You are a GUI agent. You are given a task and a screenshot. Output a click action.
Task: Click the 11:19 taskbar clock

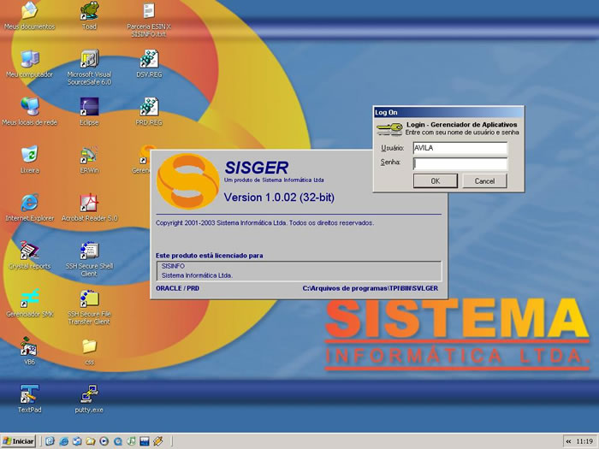584,441
